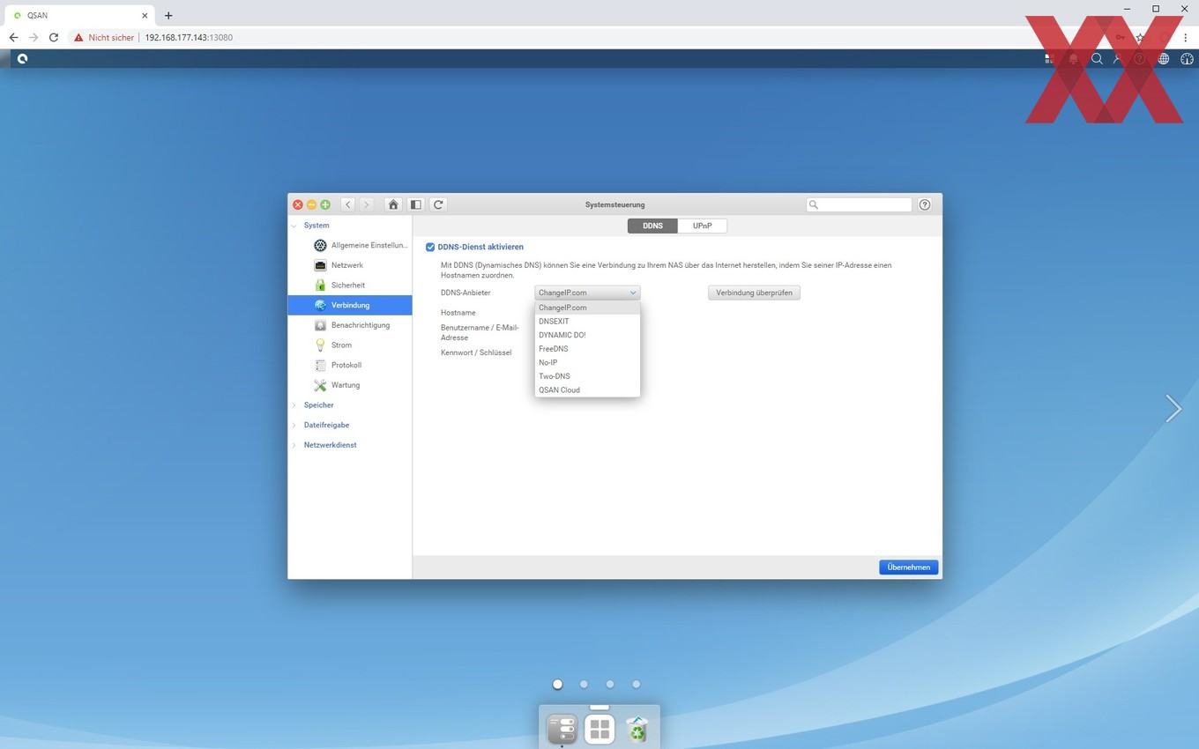Switch to the fourth desktop page dot
1199x749 pixels.
point(636,684)
